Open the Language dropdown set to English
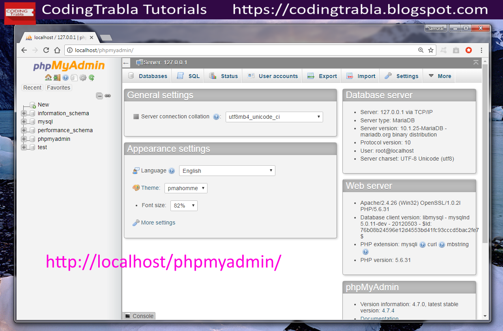503x331 pixels. pos(227,171)
